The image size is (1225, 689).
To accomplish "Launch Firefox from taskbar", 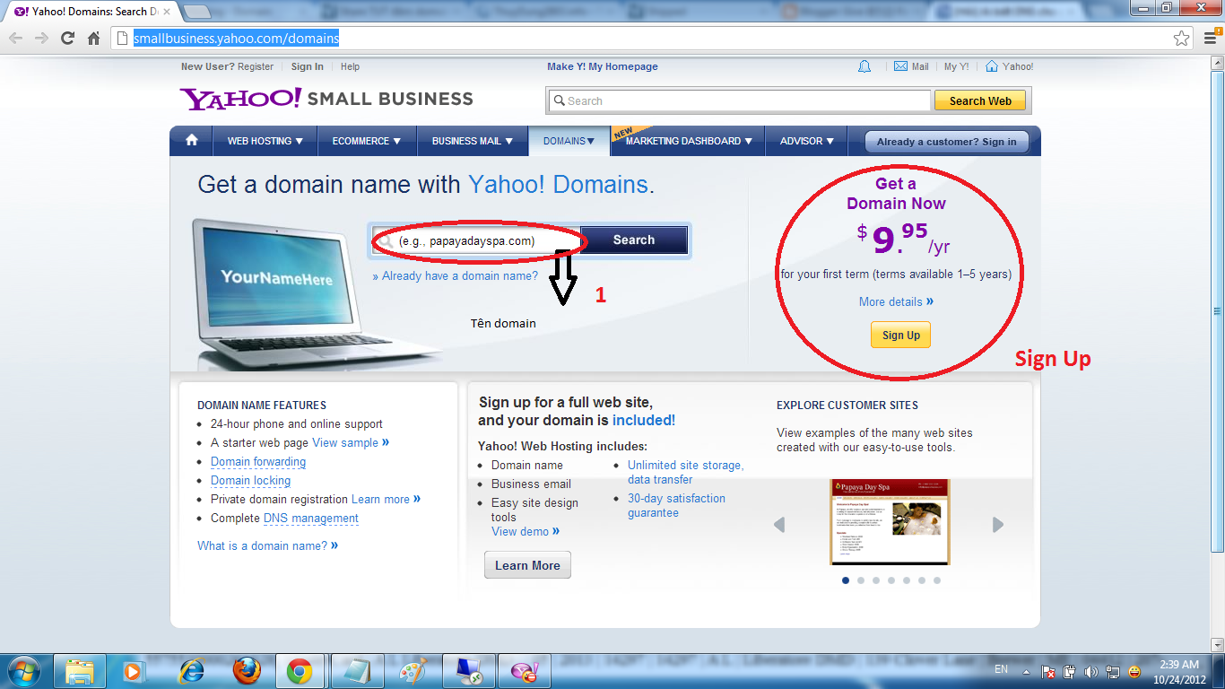I will [247, 671].
